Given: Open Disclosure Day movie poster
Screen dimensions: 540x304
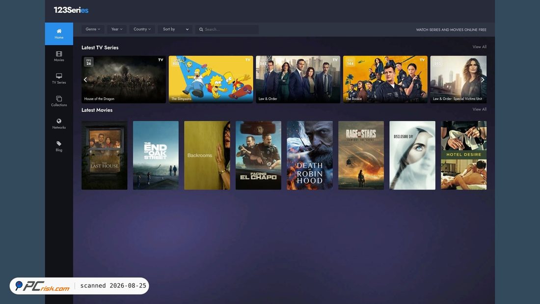Looking at the screenshot, I should 412,155.
